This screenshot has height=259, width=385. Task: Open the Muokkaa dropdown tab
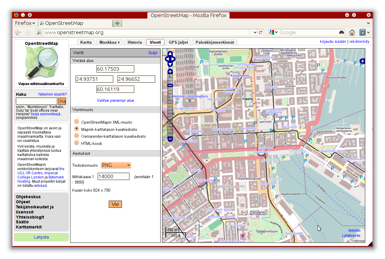click(110, 42)
